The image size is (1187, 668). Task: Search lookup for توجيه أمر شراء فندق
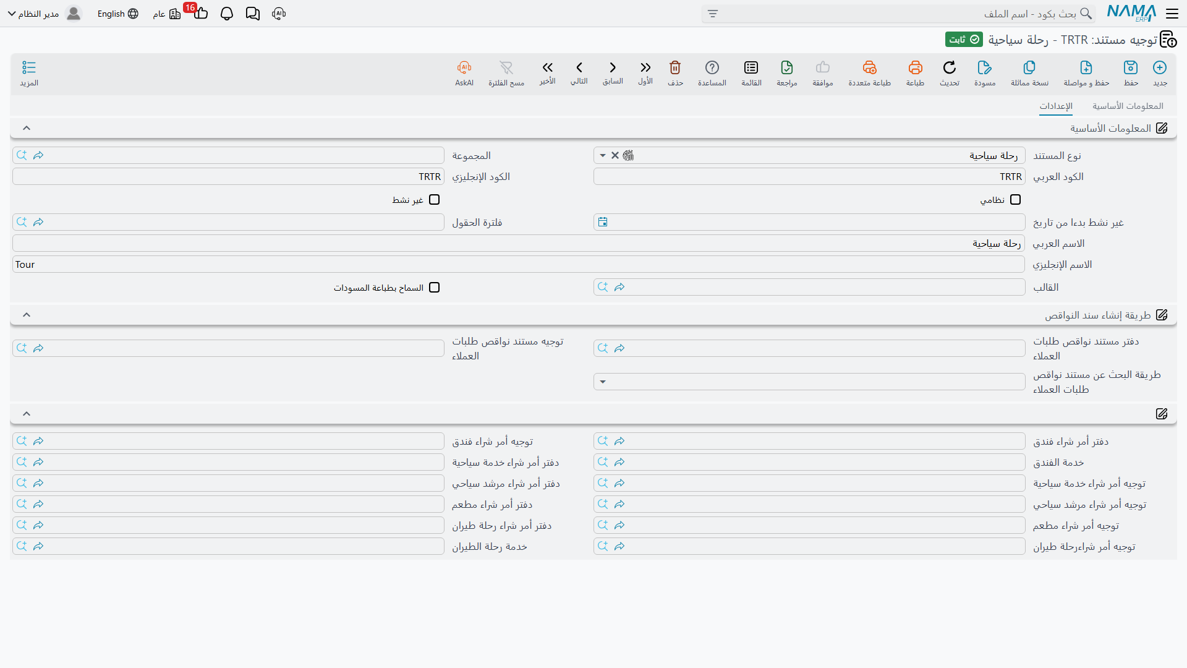point(22,441)
